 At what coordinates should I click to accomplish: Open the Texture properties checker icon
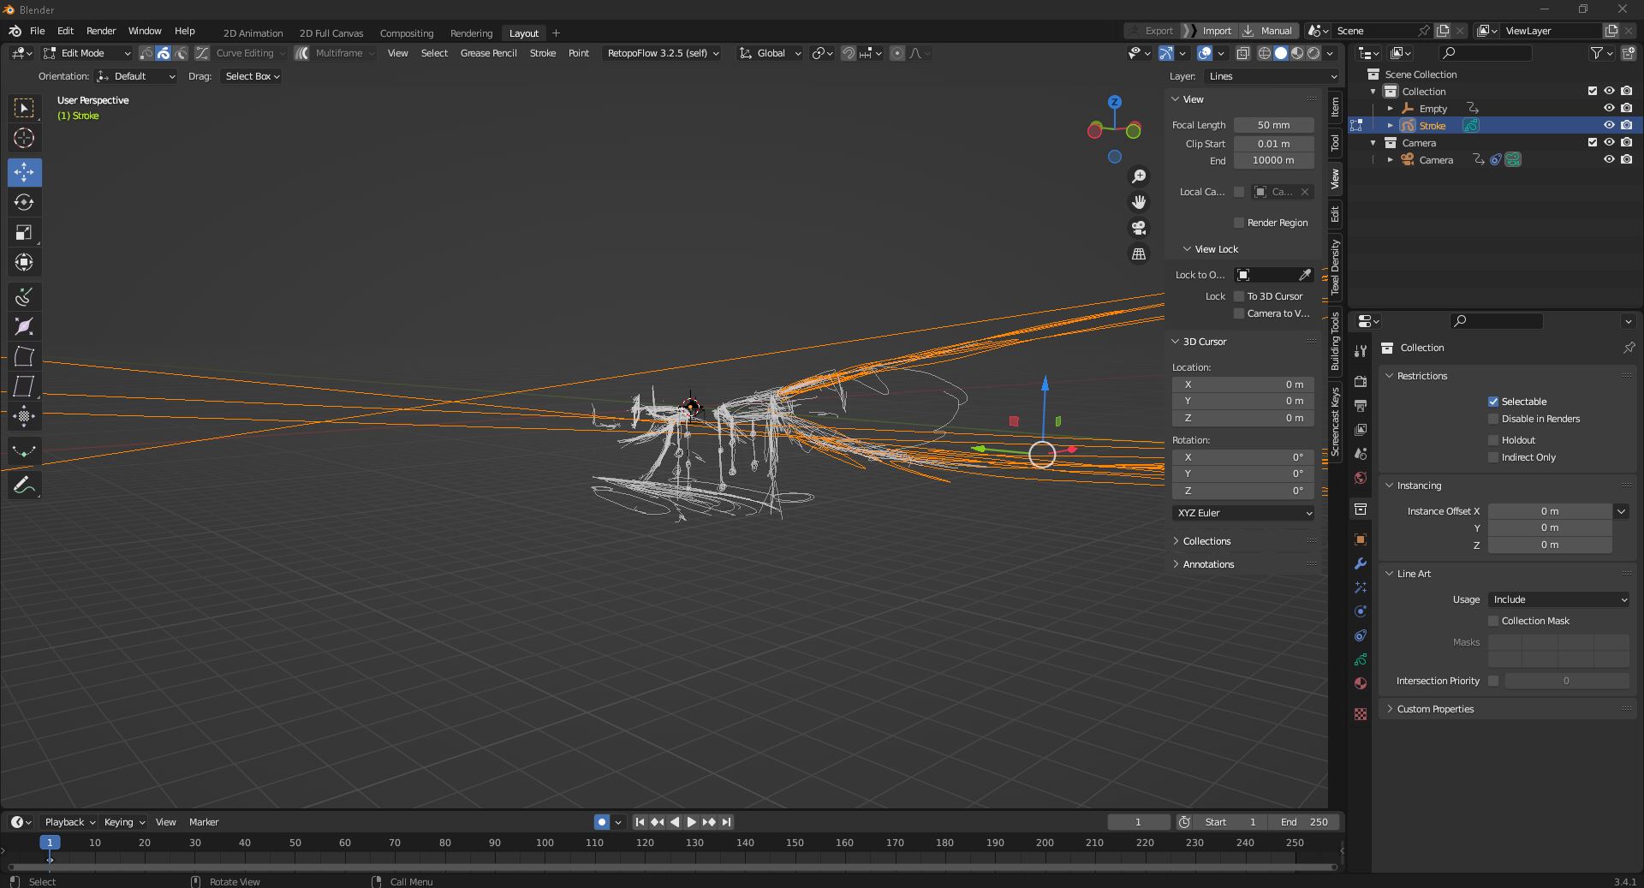tap(1361, 714)
